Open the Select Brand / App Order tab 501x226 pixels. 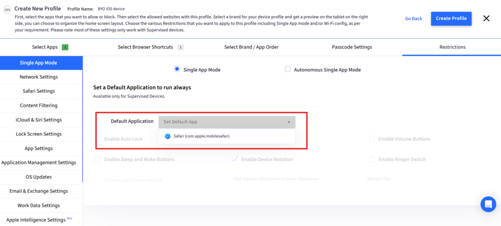[x=251, y=47]
